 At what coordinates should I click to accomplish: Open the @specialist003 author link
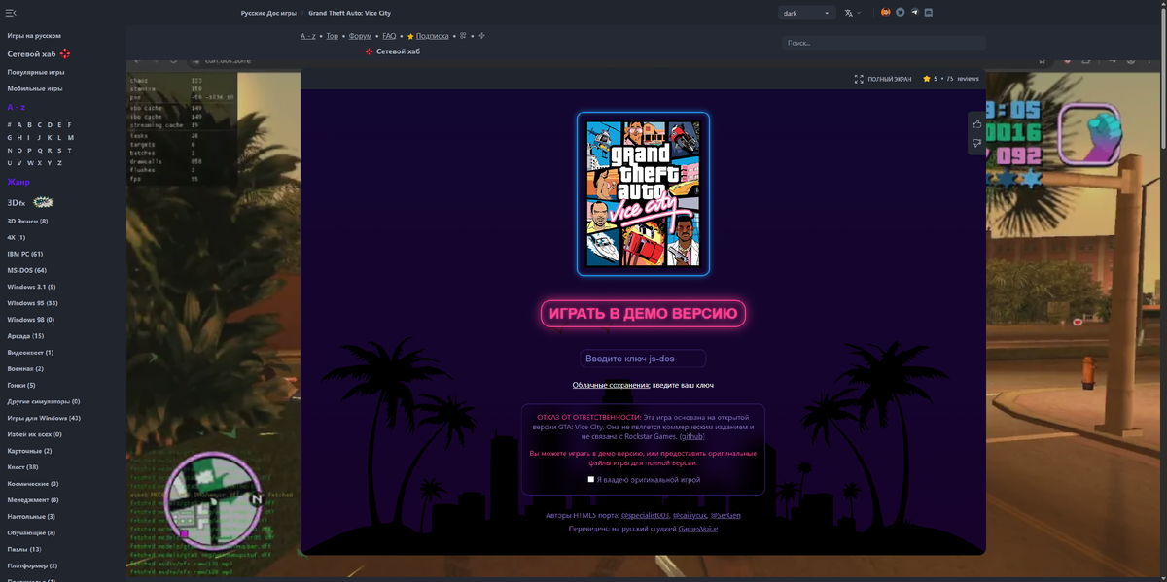click(645, 515)
